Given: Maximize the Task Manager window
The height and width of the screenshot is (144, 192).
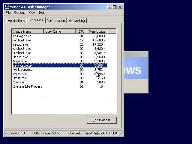Looking at the screenshot, I should (114, 7).
